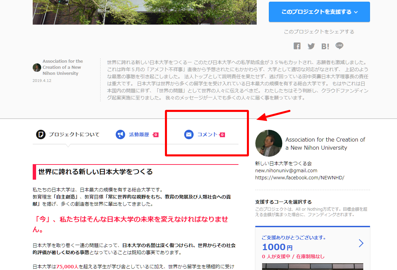Click the このプロジェクトをシェアする label
The height and width of the screenshot is (270, 397).
pos(319,32)
